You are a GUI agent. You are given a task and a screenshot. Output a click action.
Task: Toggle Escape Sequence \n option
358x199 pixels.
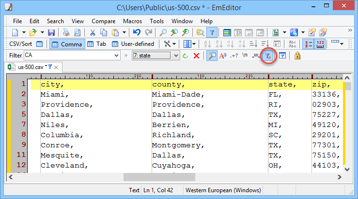[245, 56]
